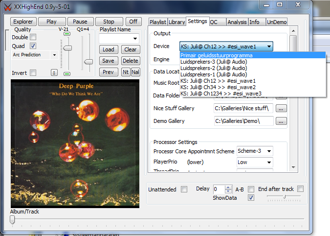The width and height of the screenshot is (330, 236).
Task: Click the Demo Gallery path field
Action: tap(244, 121)
